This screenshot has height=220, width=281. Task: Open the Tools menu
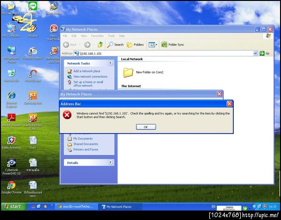[x=111, y=36]
